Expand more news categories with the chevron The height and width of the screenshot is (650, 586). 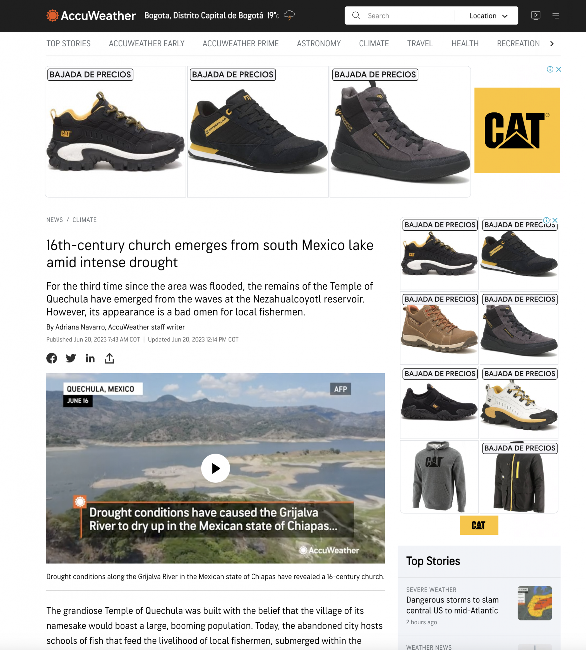(552, 43)
